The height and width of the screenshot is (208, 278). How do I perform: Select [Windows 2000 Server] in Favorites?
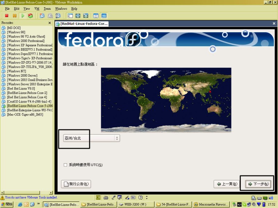click(22, 76)
